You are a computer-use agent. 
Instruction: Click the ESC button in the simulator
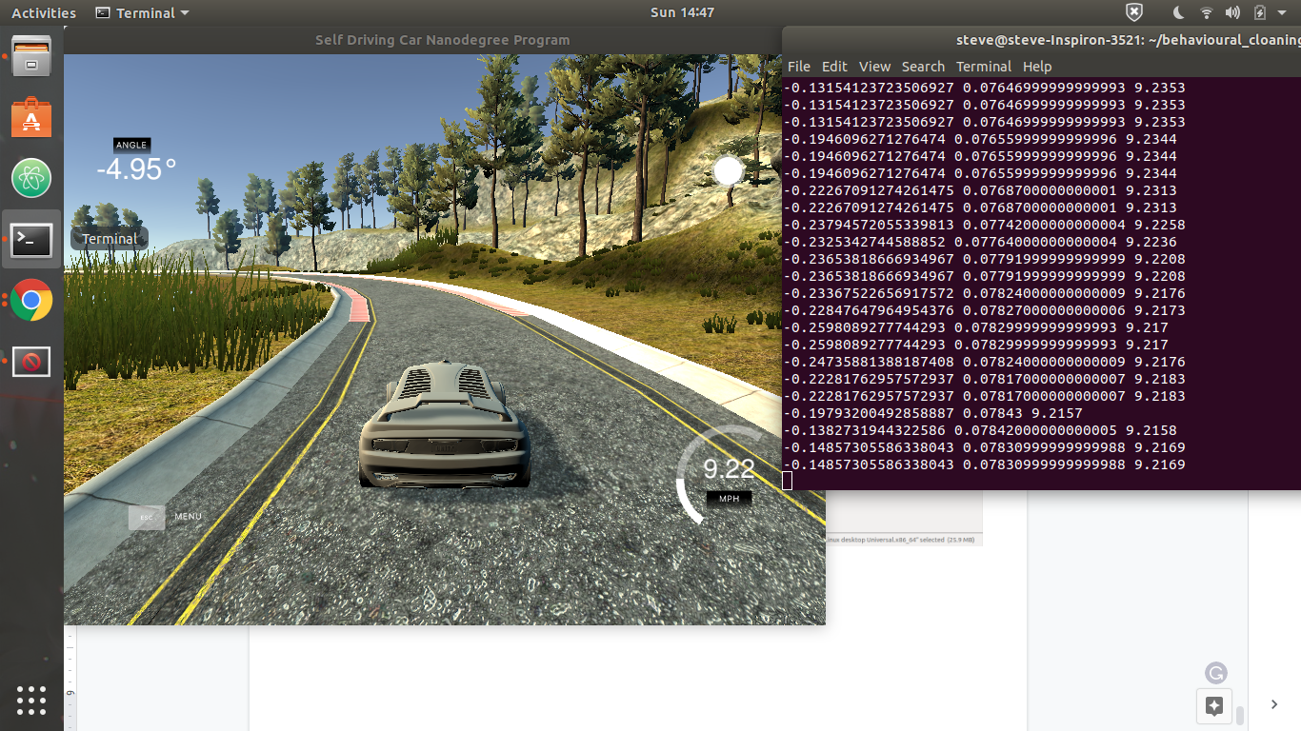click(147, 517)
